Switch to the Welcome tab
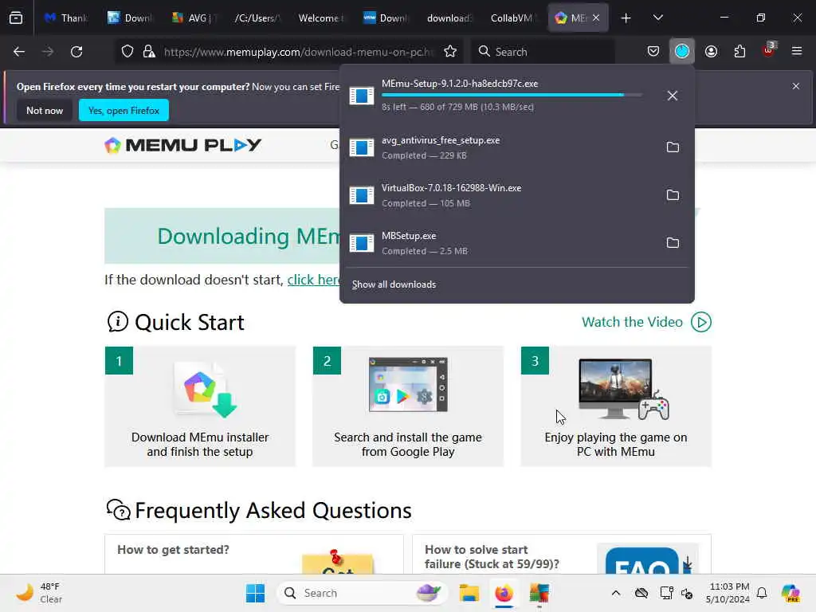 tap(322, 18)
